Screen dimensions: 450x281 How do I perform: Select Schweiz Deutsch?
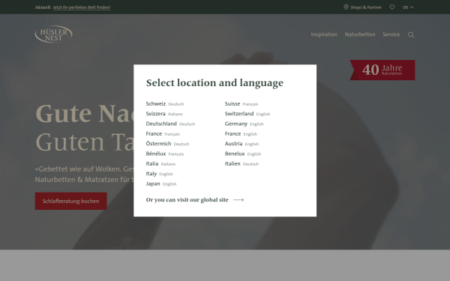point(165,104)
